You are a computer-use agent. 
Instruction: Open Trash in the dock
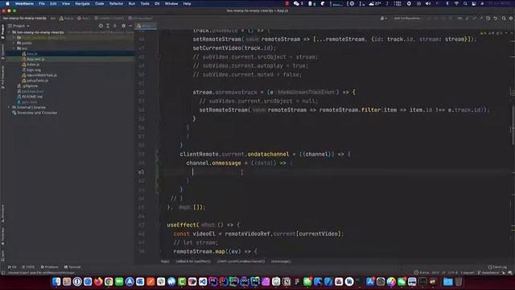(x=459, y=281)
